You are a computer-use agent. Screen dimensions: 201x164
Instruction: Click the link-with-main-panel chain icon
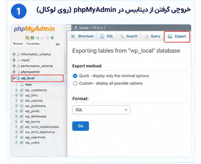click(58, 44)
